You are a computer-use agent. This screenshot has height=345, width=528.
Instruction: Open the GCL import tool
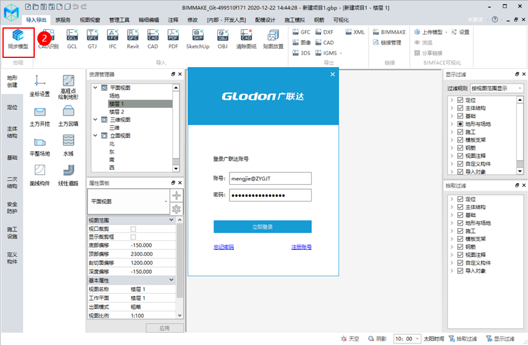click(x=72, y=40)
